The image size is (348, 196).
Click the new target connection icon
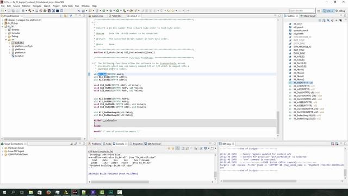point(72,144)
